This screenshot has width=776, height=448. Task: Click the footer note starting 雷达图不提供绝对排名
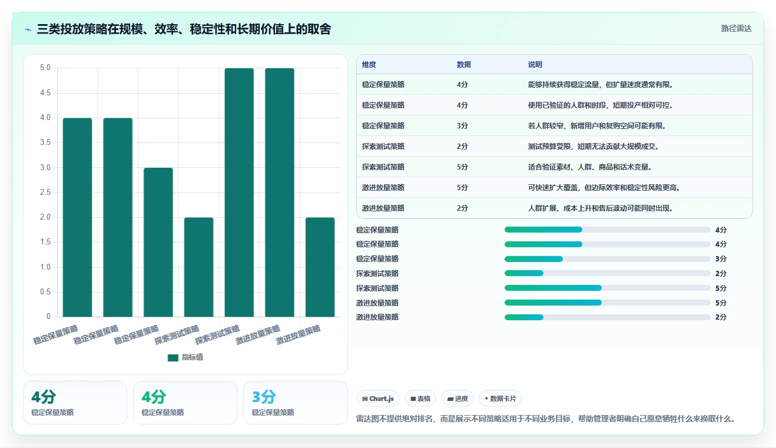click(546, 419)
